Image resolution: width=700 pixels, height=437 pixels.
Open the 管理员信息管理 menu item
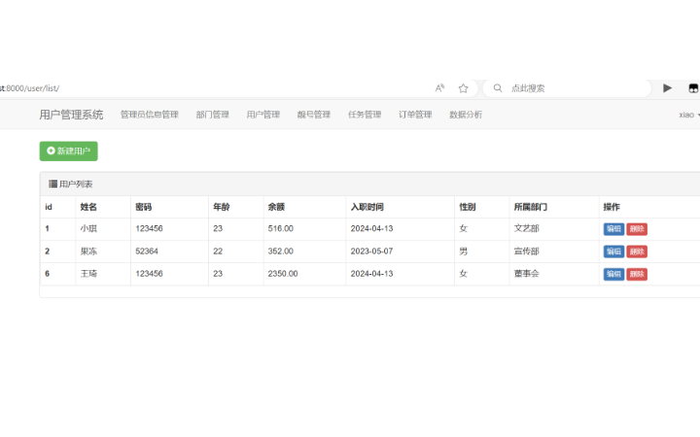[150, 115]
